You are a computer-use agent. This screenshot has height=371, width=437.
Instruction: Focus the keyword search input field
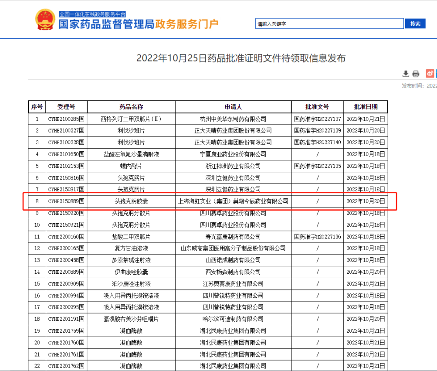point(329,24)
